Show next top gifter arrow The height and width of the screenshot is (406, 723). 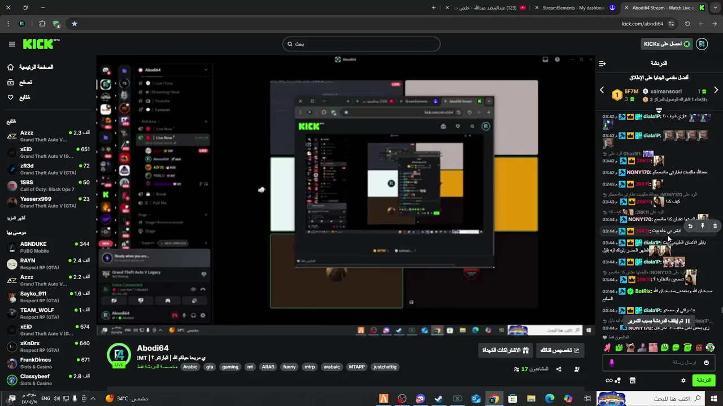coord(716,90)
